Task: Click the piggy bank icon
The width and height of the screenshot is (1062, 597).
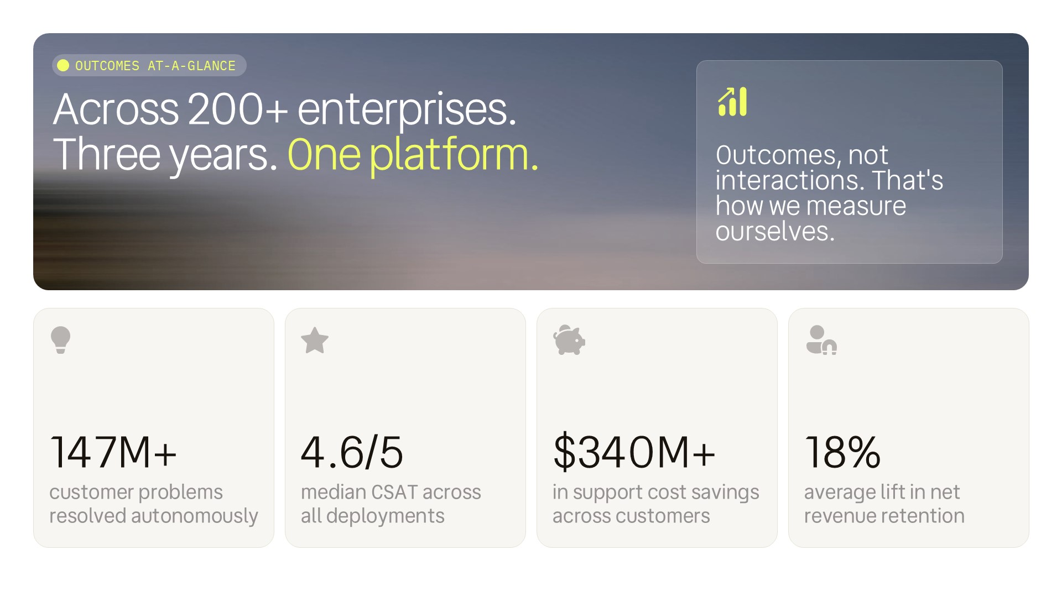Action: tap(569, 340)
